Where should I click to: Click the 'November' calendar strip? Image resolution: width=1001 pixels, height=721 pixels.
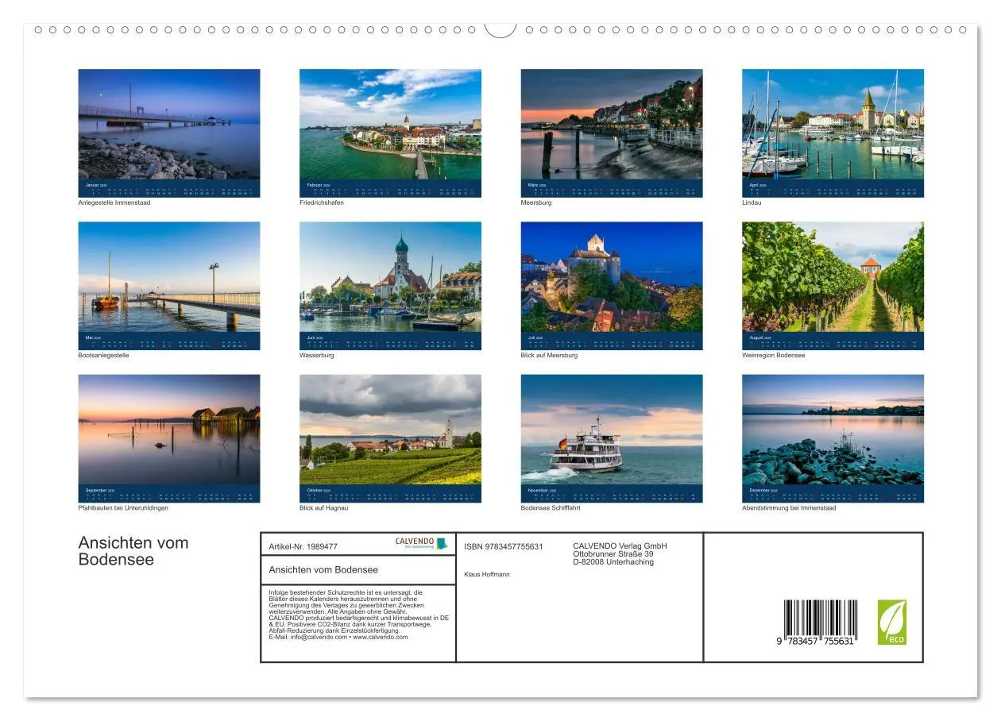(x=612, y=494)
